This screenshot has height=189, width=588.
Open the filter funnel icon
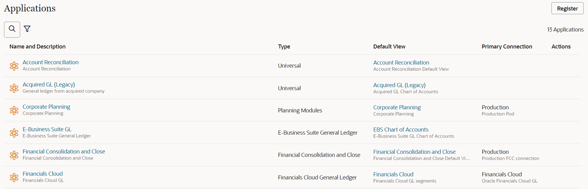click(x=27, y=29)
